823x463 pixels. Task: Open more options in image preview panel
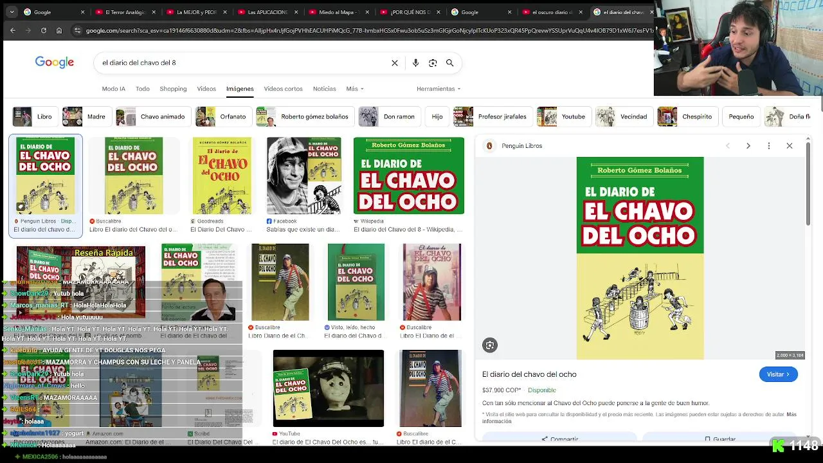pos(769,146)
